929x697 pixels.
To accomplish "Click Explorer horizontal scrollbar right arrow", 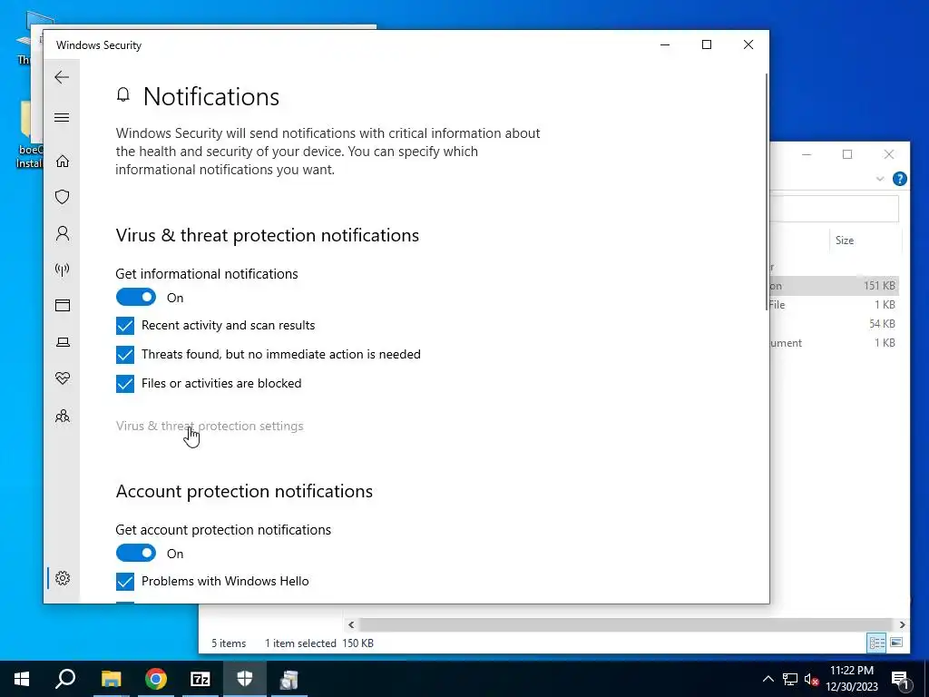I will click(902, 624).
